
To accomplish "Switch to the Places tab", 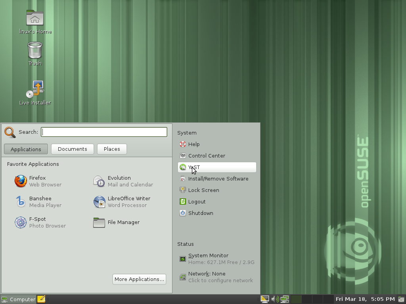I will (112, 149).
